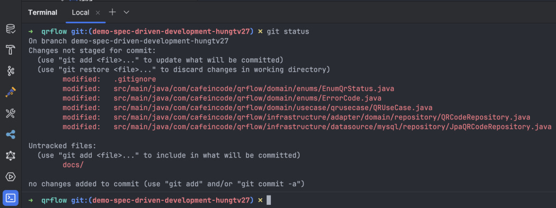Toggle the Terminal tool window button

point(11,198)
